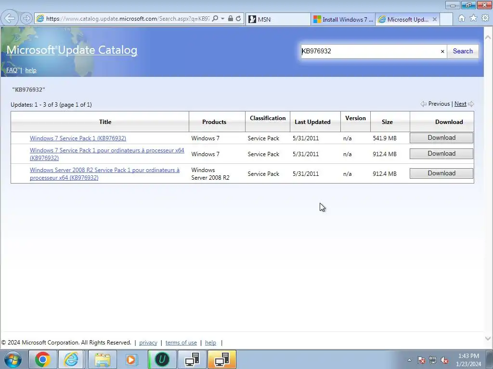Sort by the Products column header

pos(214,122)
